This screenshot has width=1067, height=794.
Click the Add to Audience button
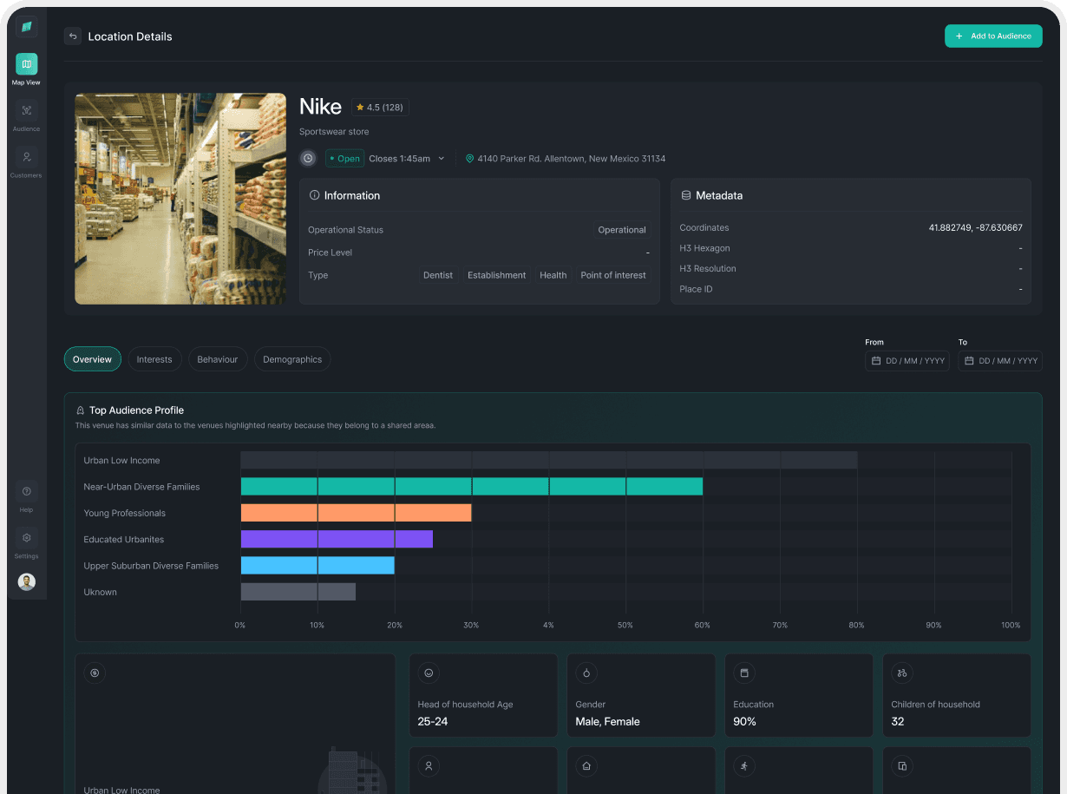993,36
